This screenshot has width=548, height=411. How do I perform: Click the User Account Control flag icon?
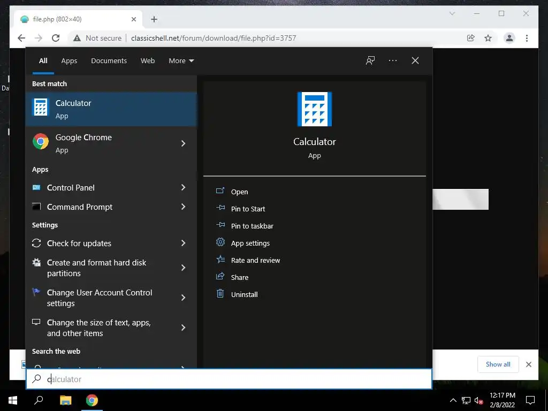point(36,292)
